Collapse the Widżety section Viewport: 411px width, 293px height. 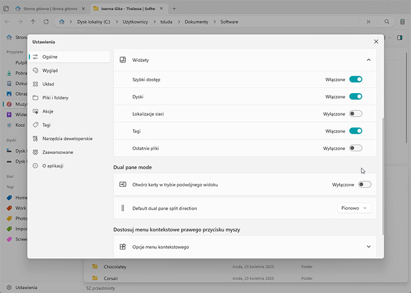coord(368,60)
